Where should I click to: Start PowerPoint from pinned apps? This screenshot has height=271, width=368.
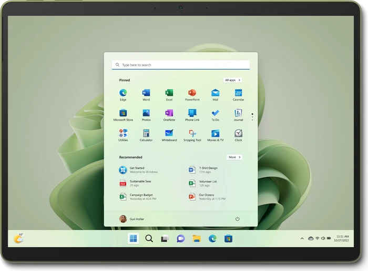tap(192, 95)
